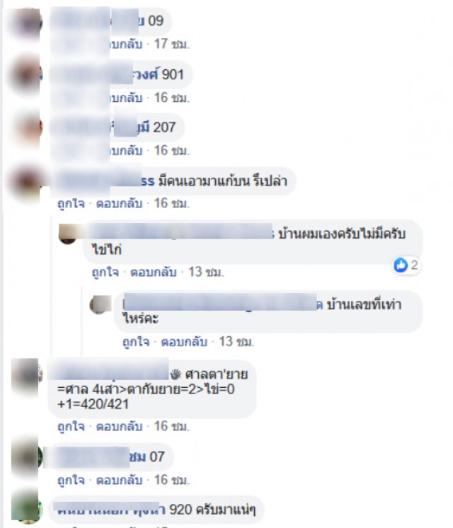Click ถูกใจ under the บ้านเลขที่เท่าไหร่คะ reply

[136, 342]
